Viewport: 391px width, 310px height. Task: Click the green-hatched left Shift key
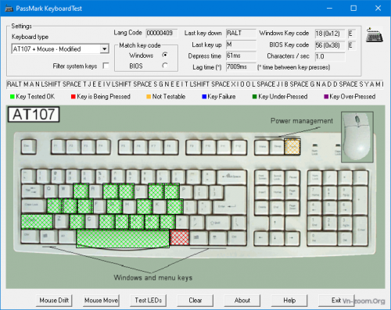tap(37, 222)
